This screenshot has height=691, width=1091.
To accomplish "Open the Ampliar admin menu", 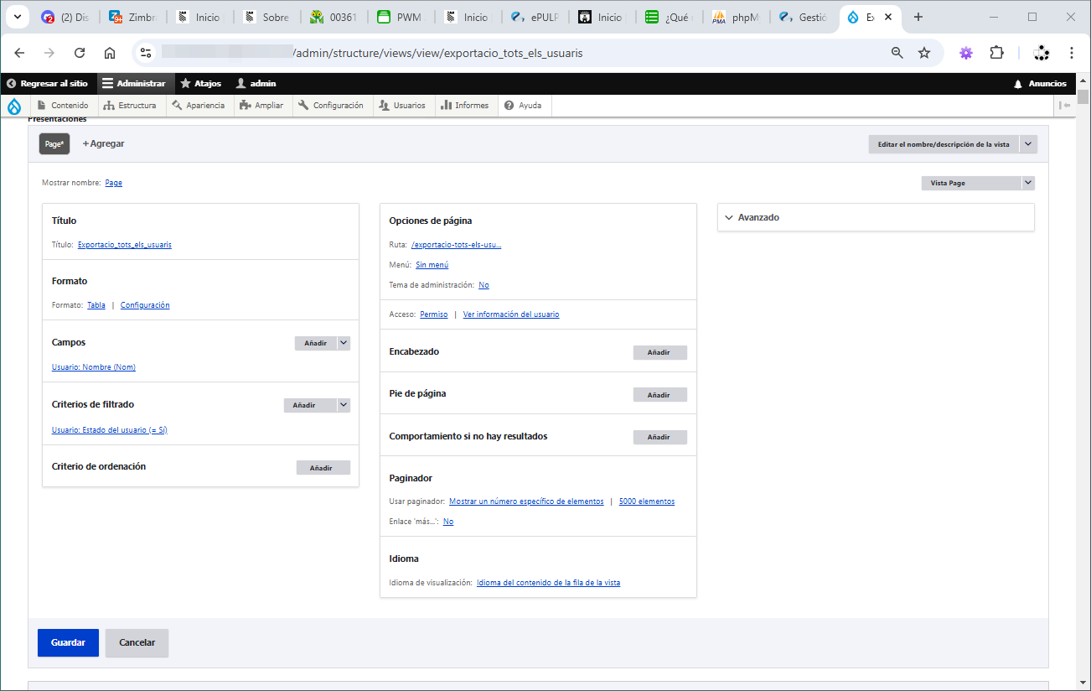I will [262, 106].
